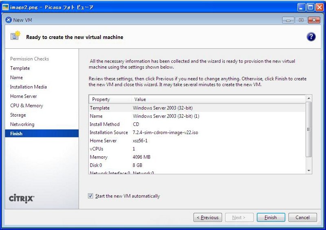Maximize the Picasa viewer window

click(x=311, y=7)
